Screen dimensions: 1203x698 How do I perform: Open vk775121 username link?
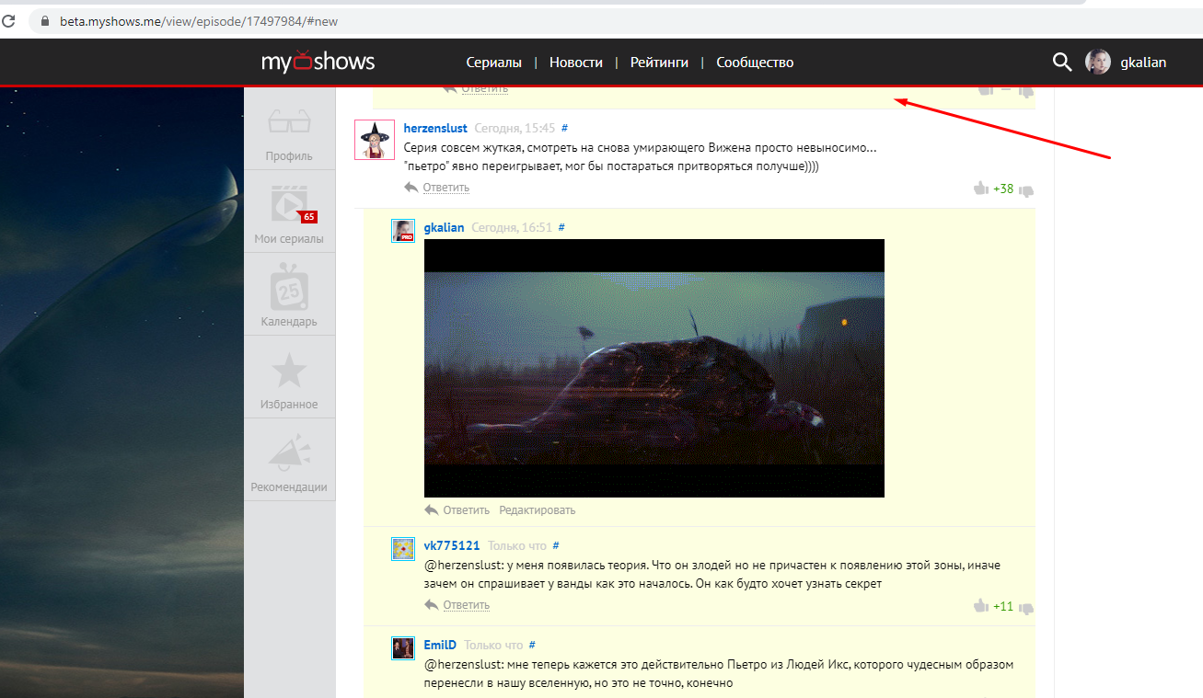(452, 545)
